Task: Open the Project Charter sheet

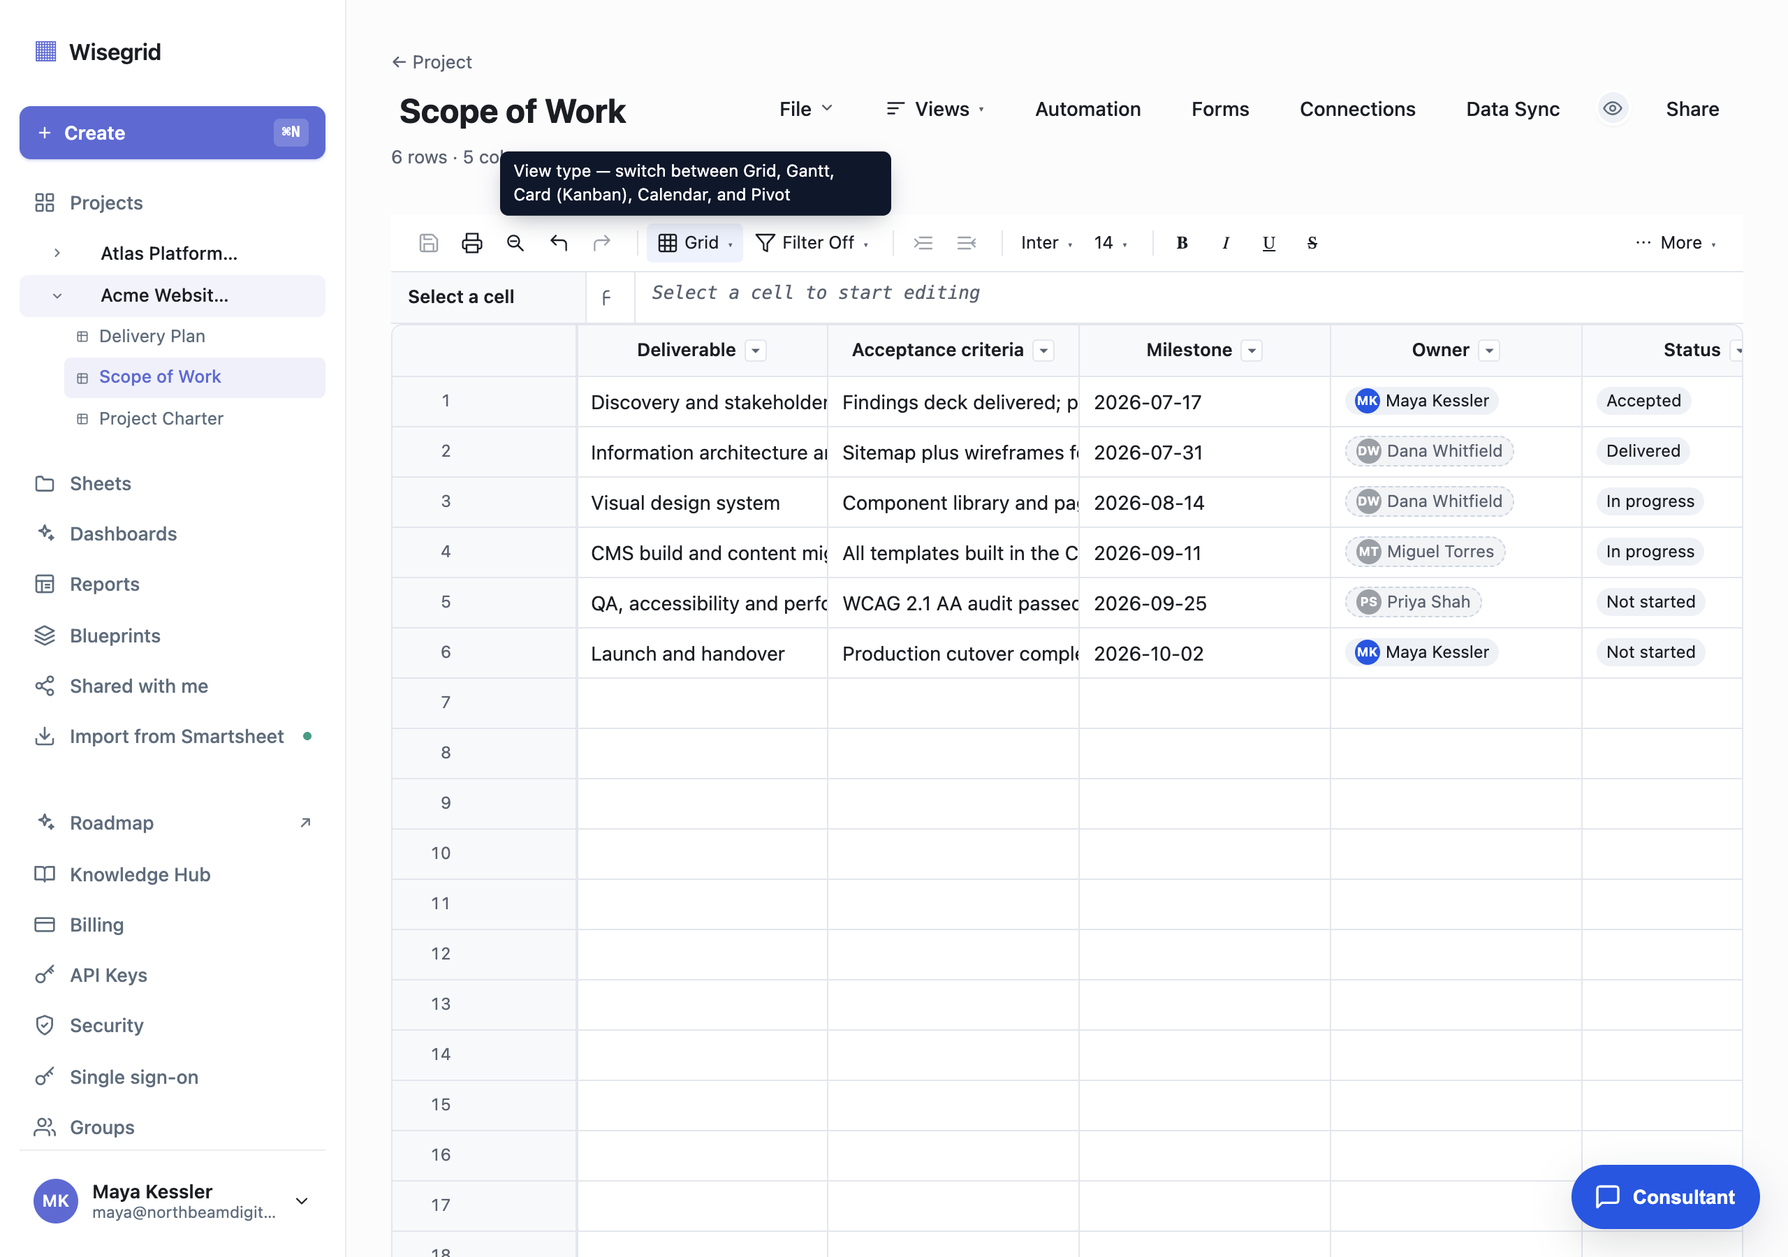Action: click(x=195, y=419)
